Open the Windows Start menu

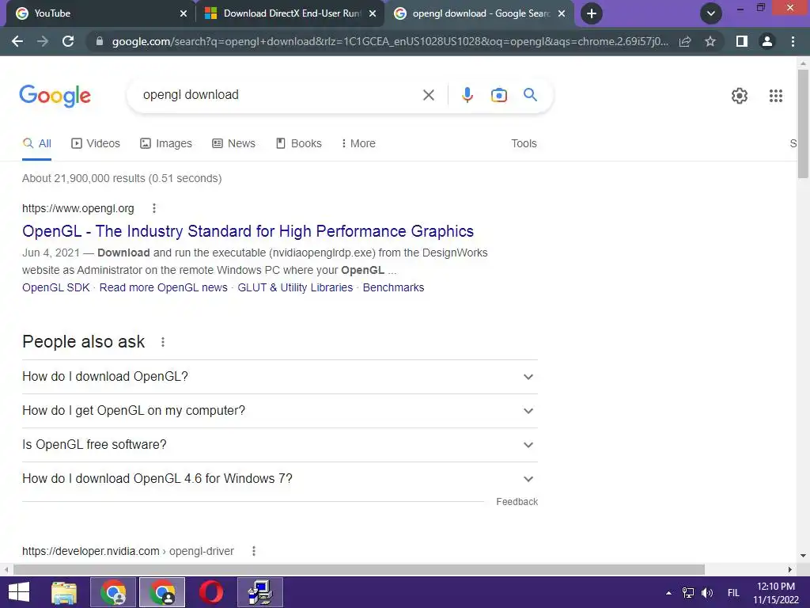[19, 592]
